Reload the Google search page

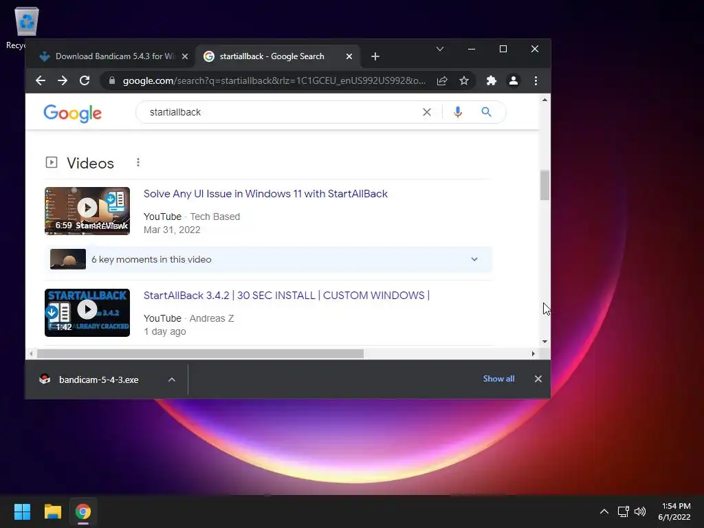click(85, 81)
